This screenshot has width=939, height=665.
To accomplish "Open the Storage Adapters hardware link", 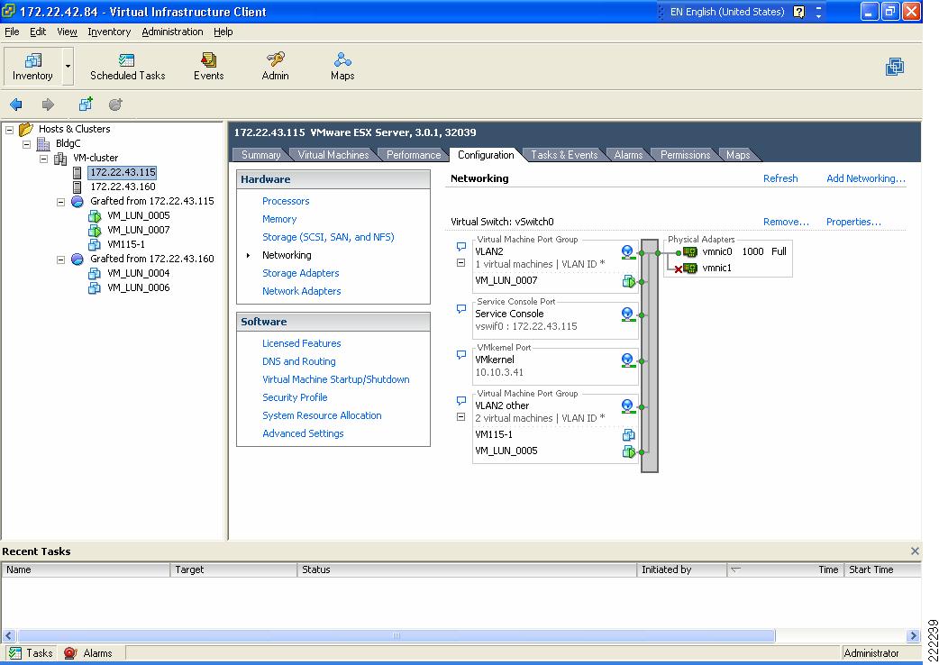I will coord(301,273).
